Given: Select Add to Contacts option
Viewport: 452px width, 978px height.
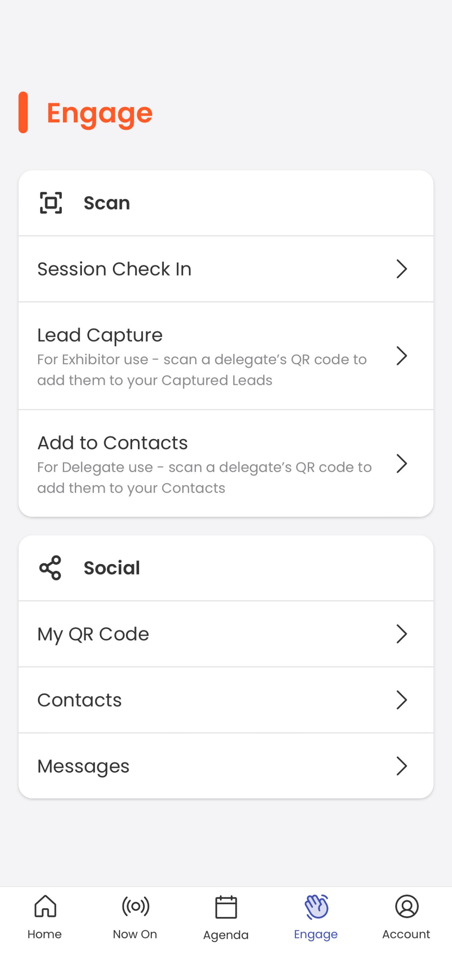Looking at the screenshot, I should 226,463.
